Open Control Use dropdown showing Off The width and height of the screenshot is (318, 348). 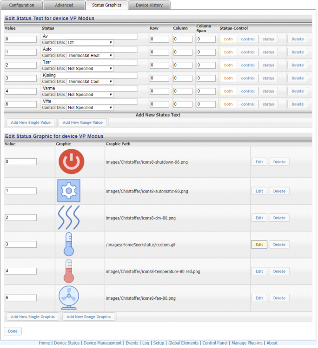click(90, 42)
